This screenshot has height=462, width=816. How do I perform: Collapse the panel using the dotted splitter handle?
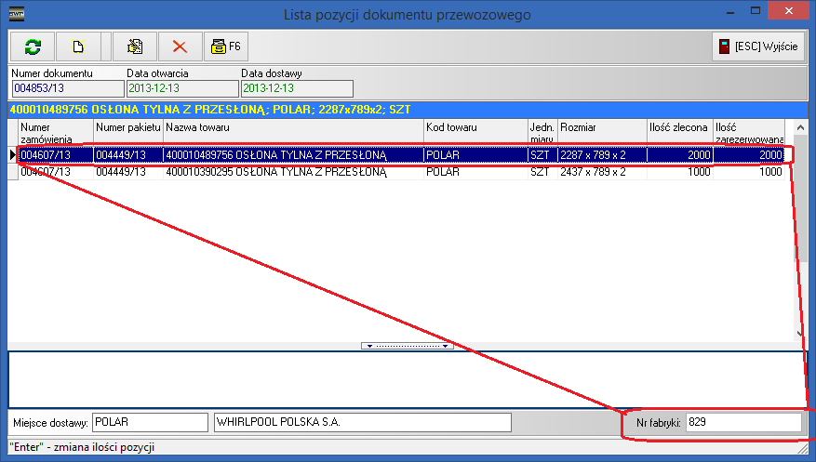click(408, 346)
